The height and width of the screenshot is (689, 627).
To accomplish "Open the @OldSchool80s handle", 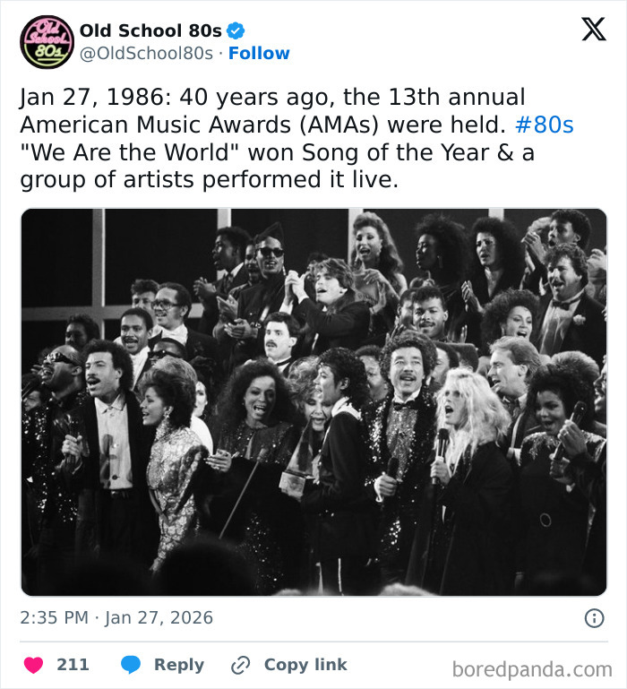I will pyautogui.click(x=147, y=54).
